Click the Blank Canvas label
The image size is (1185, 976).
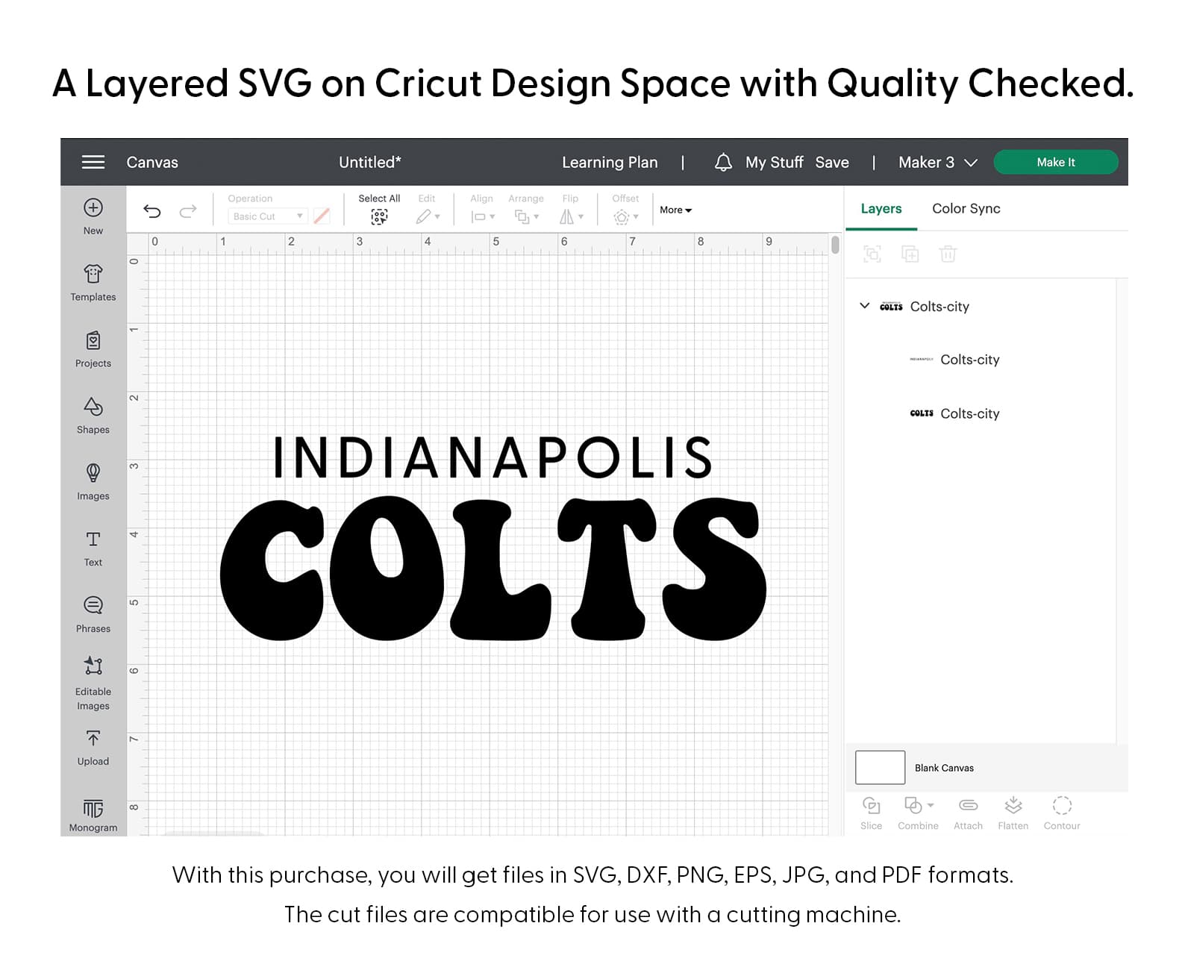coord(944,768)
